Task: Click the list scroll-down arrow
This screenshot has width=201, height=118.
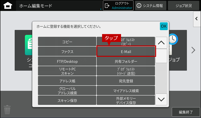Action: click(x=161, y=99)
